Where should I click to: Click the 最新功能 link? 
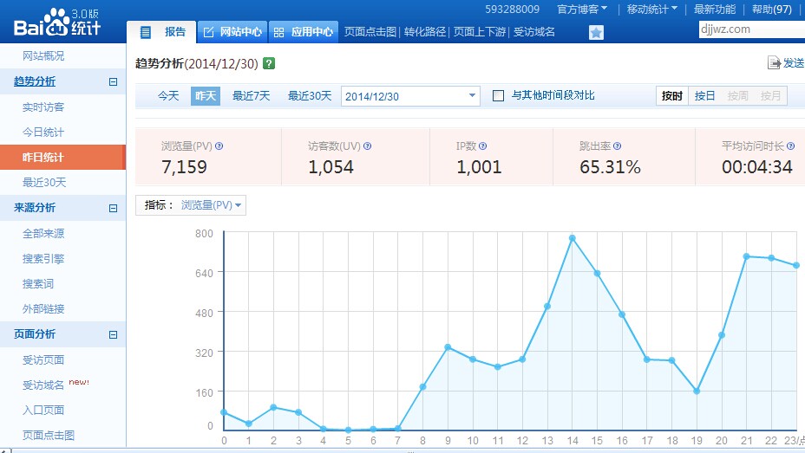point(715,10)
